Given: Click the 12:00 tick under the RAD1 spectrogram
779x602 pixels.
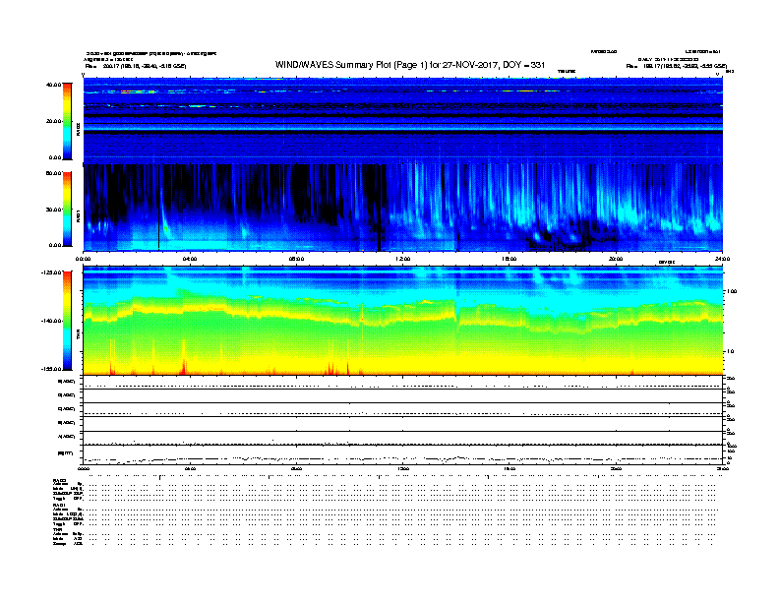Looking at the screenshot, I should tap(403, 259).
